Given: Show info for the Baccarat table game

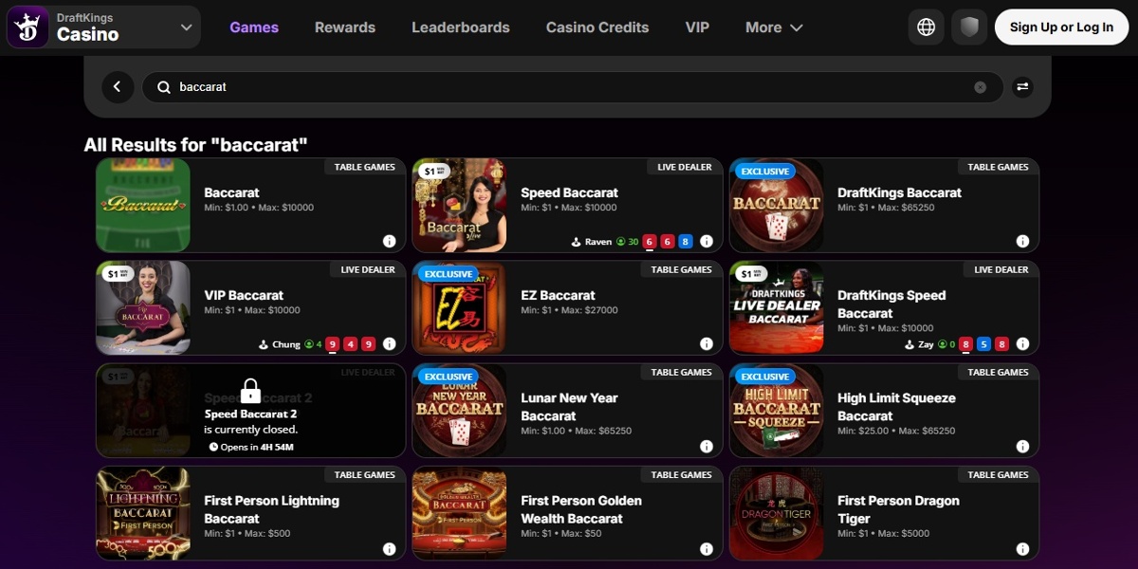Looking at the screenshot, I should point(389,241).
